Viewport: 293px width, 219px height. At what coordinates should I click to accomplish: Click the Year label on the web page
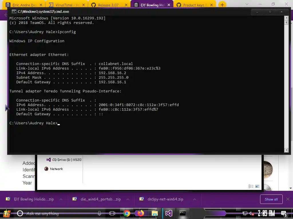tap(27, 183)
